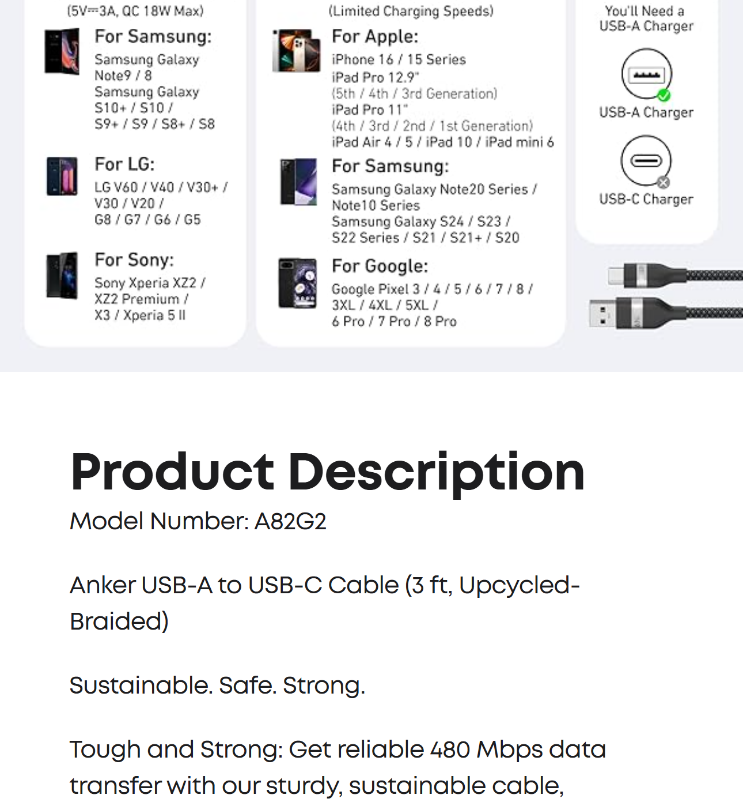Click the green checkmark badge
The height and width of the screenshot is (806, 743).
tap(664, 96)
